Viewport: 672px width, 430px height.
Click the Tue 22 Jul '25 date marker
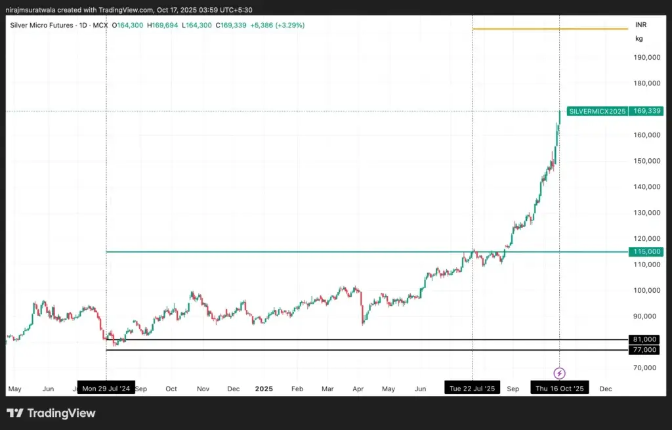[472, 388]
